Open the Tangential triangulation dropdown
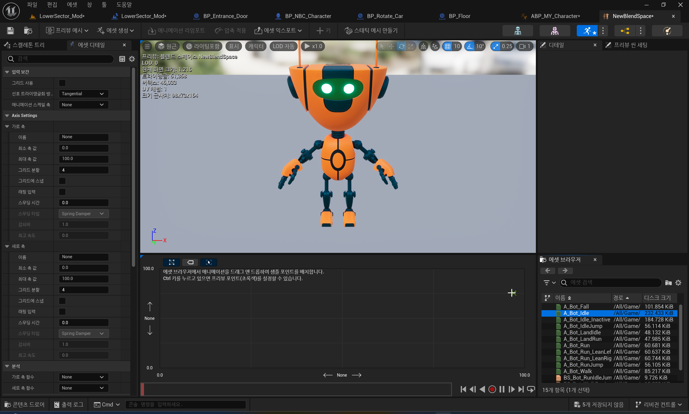 [x=83, y=94]
